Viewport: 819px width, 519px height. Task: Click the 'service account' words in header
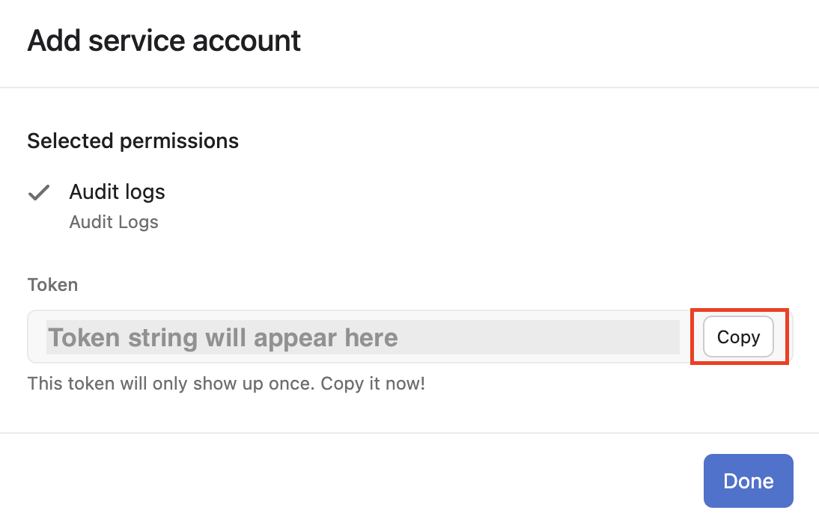195,40
